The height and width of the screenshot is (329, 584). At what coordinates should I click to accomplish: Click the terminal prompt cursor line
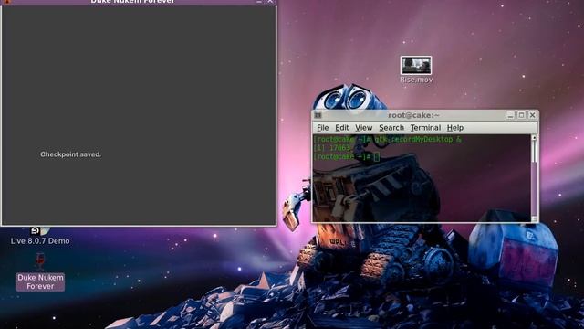click(347, 156)
